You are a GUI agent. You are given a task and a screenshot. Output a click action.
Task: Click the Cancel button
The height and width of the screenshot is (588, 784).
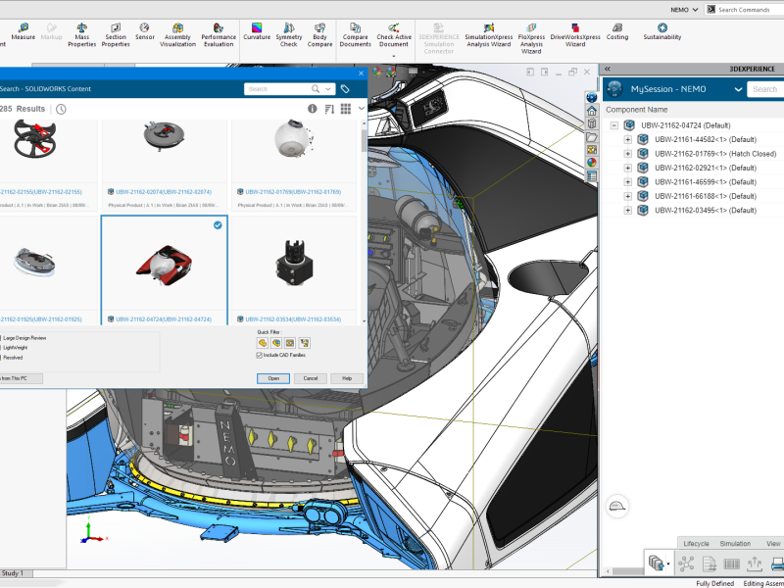310,378
